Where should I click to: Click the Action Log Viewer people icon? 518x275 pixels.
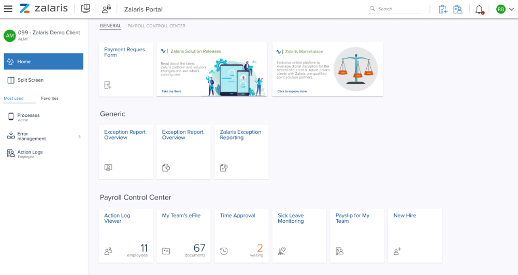tap(108, 251)
